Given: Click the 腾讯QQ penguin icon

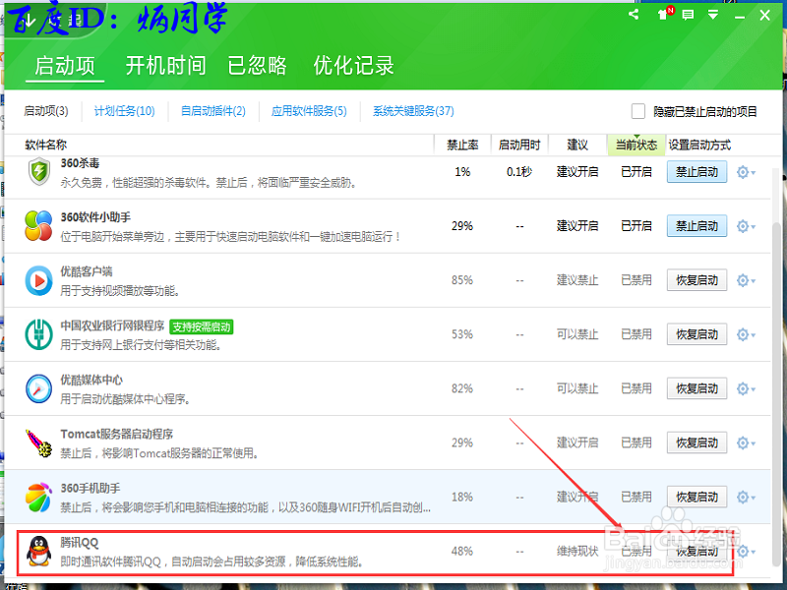Looking at the screenshot, I should 37,550.
